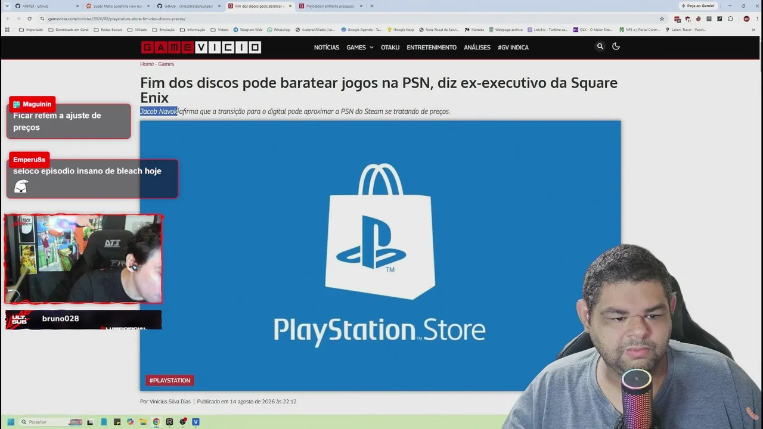
Task: Reload the current page
Action: [29, 18]
